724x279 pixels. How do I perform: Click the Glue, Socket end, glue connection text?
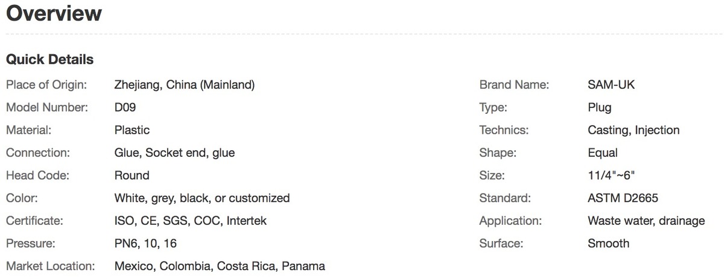point(174,153)
